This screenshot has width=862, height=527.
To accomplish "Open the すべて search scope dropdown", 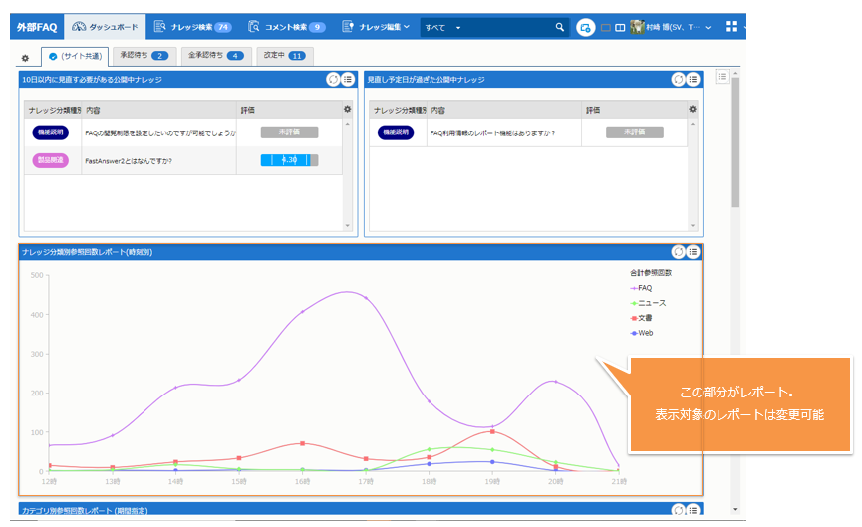I will coord(443,27).
